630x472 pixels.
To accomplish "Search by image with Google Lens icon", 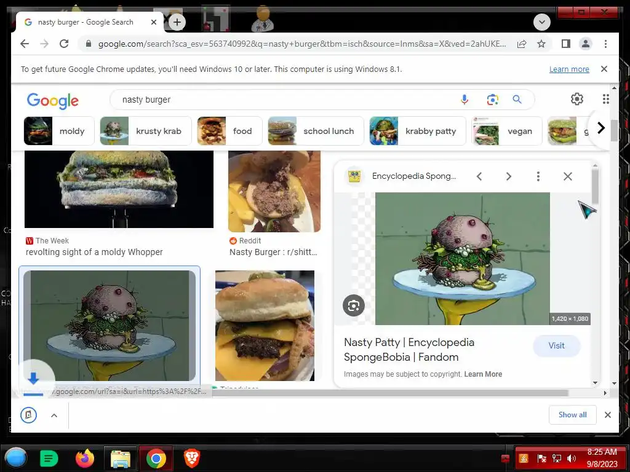I will coord(493,99).
